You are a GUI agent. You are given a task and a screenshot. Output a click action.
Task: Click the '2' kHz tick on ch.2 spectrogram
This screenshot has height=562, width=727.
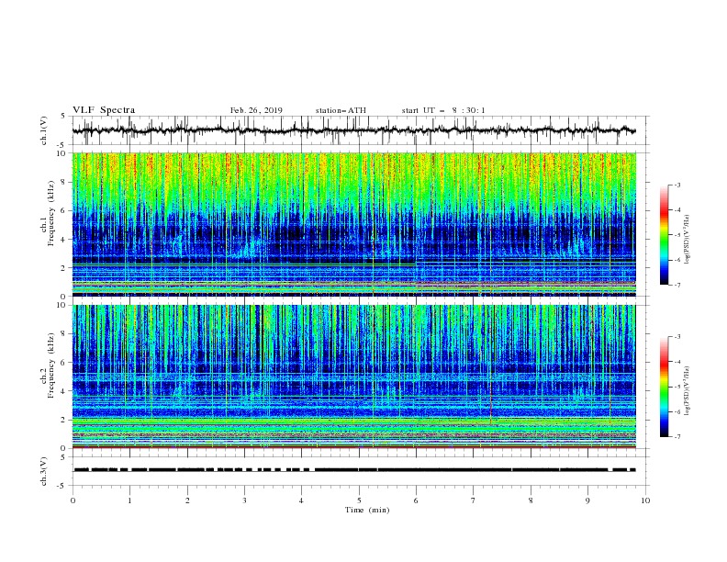coord(65,420)
